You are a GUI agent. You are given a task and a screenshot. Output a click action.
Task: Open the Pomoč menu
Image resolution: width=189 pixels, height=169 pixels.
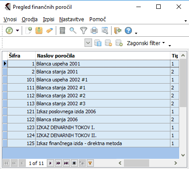[98, 19]
